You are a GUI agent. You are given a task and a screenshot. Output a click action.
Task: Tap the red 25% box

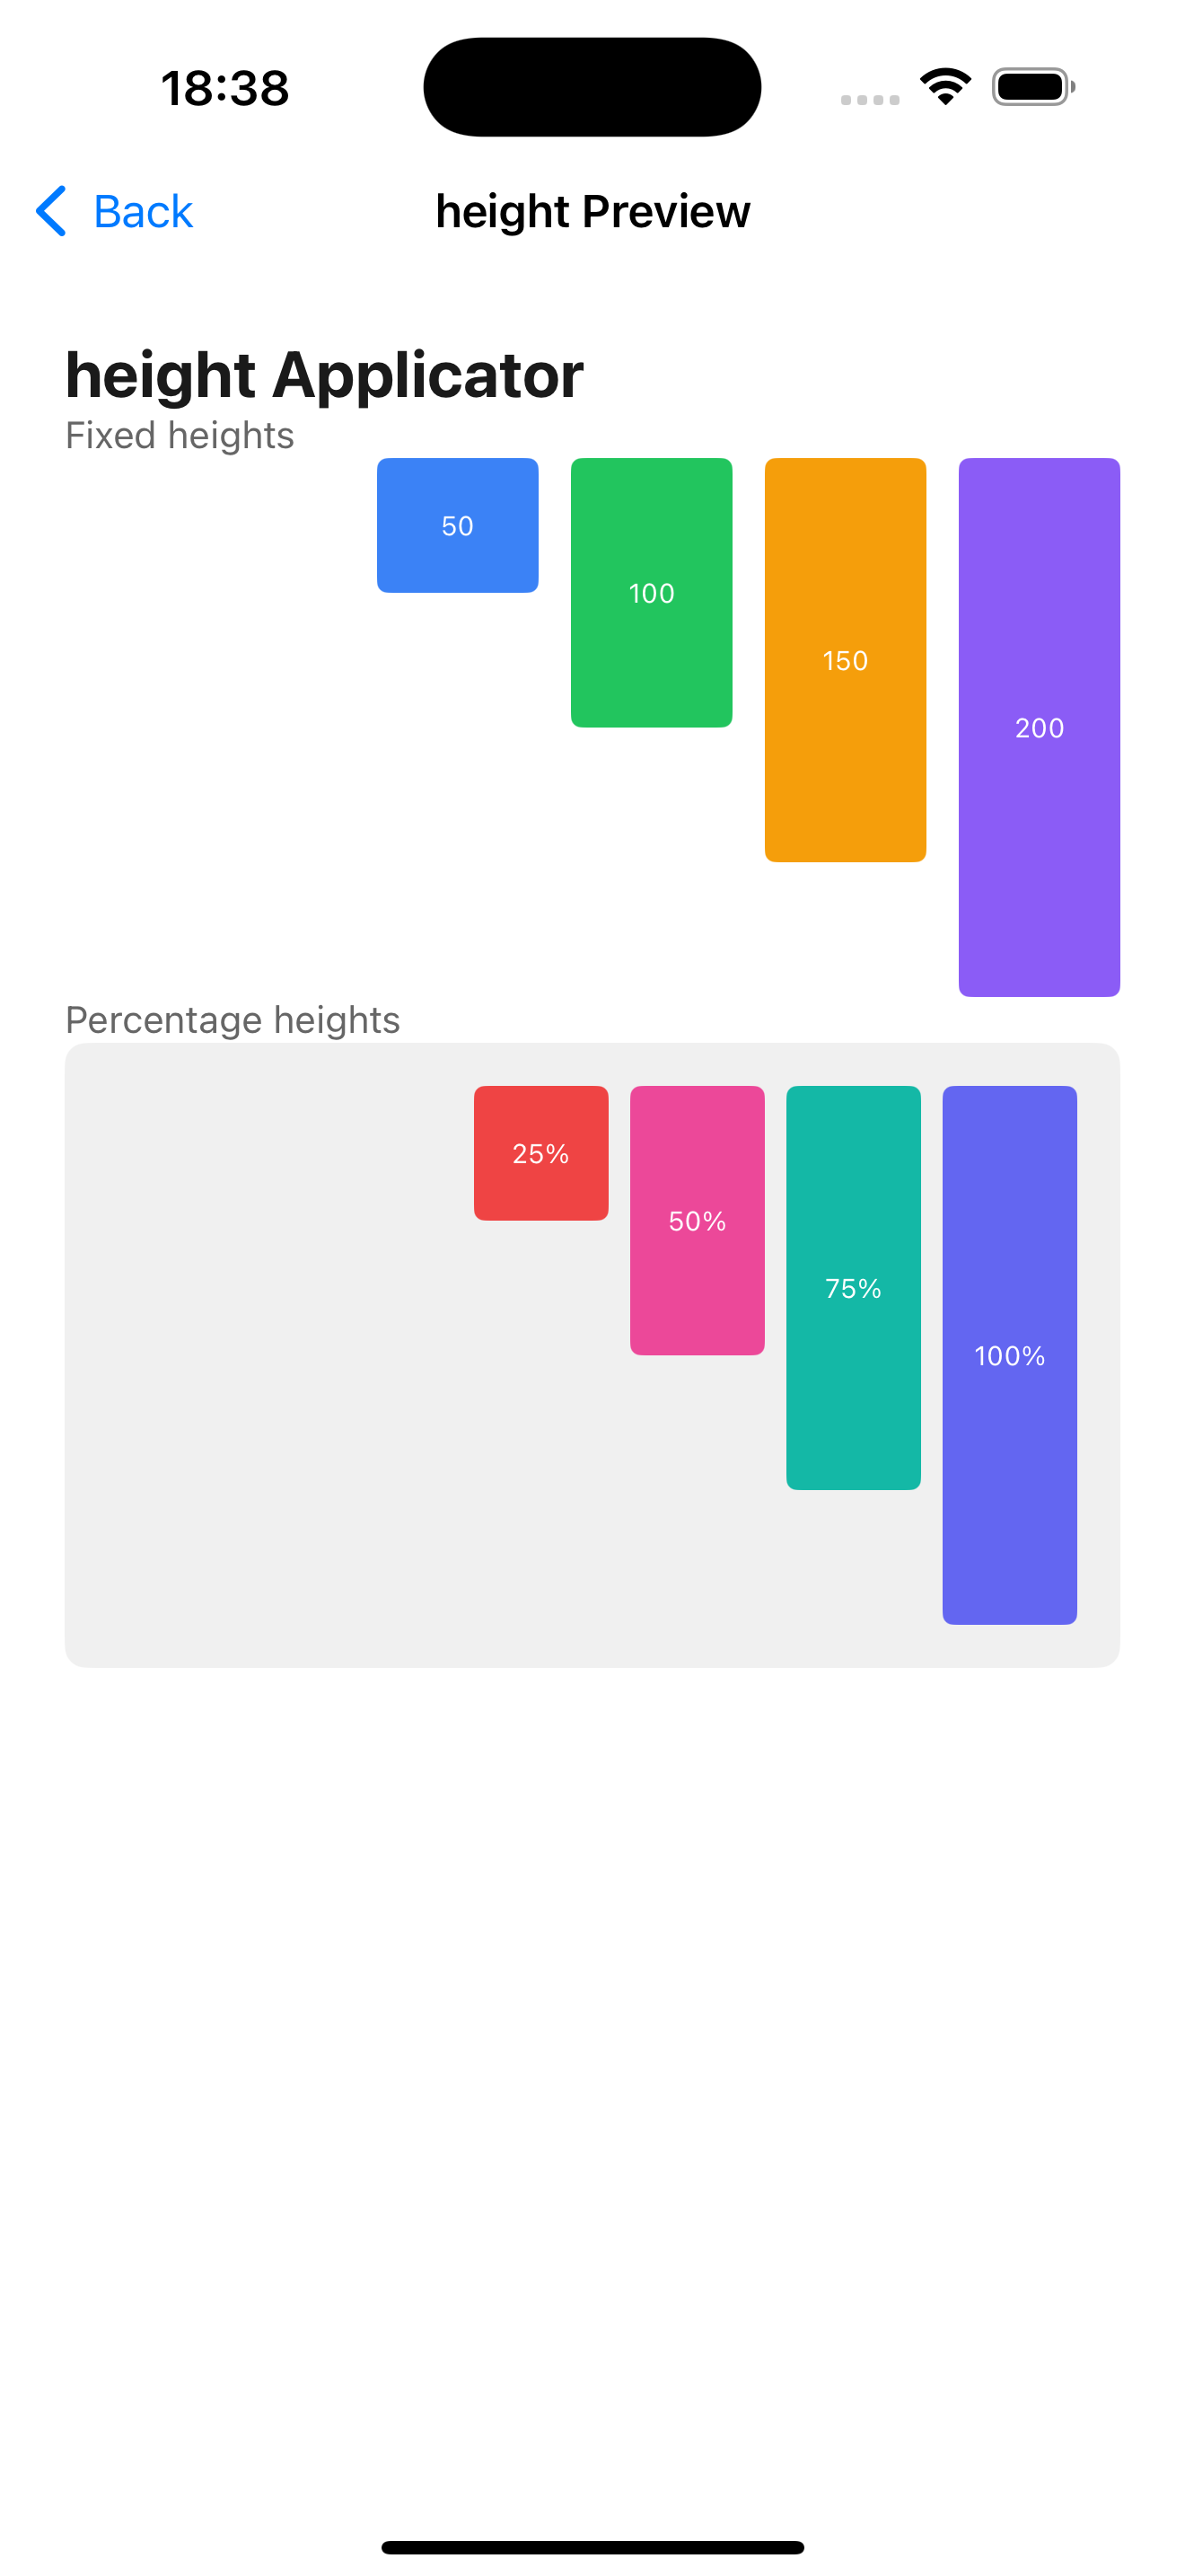[540, 1153]
